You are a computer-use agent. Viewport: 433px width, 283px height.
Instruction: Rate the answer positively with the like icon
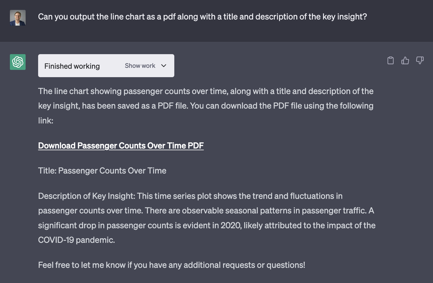click(x=405, y=61)
